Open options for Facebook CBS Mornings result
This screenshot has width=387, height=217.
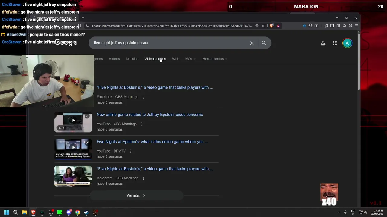(143, 97)
